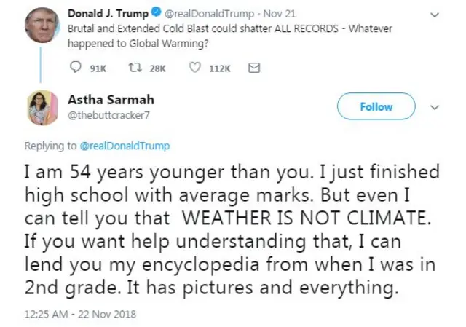Retweet the original tweet
This screenshot has height=327, width=466.
[135, 68]
